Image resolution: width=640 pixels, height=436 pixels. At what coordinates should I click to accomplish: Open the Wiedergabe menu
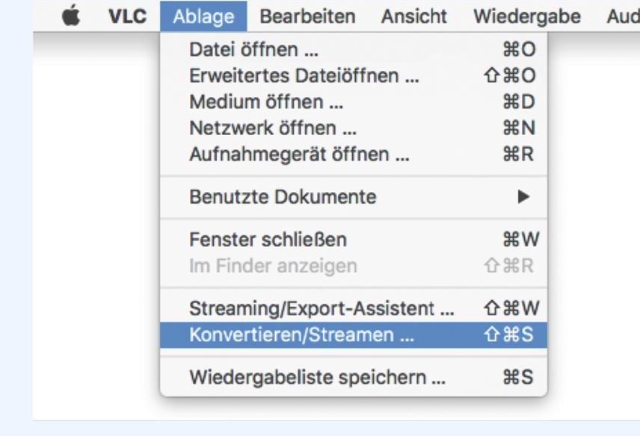click(x=527, y=16)
